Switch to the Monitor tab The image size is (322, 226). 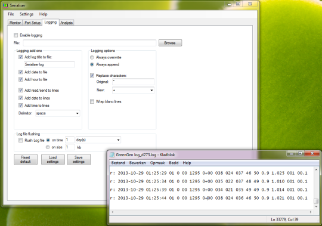[x=15, y=23]
